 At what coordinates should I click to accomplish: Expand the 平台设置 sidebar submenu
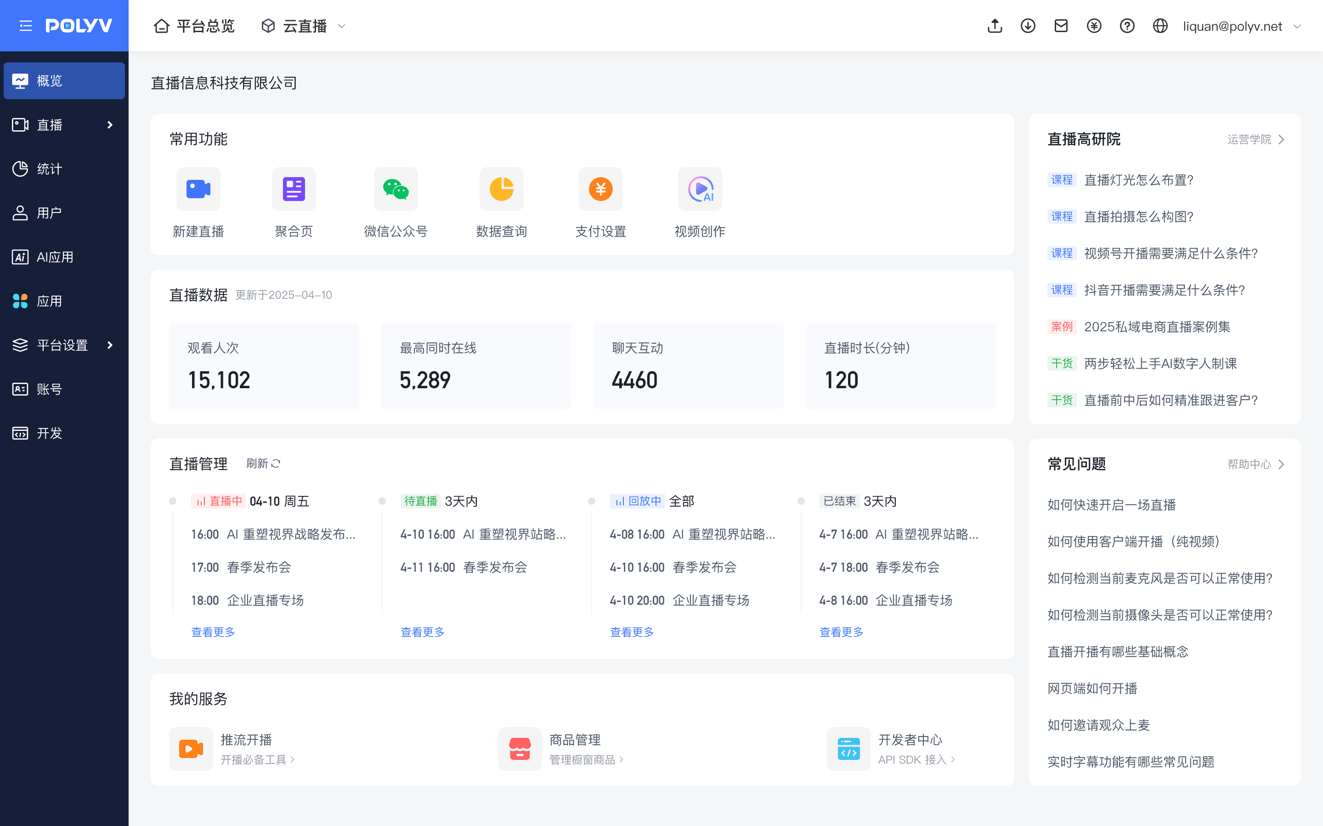click(64, 345)
